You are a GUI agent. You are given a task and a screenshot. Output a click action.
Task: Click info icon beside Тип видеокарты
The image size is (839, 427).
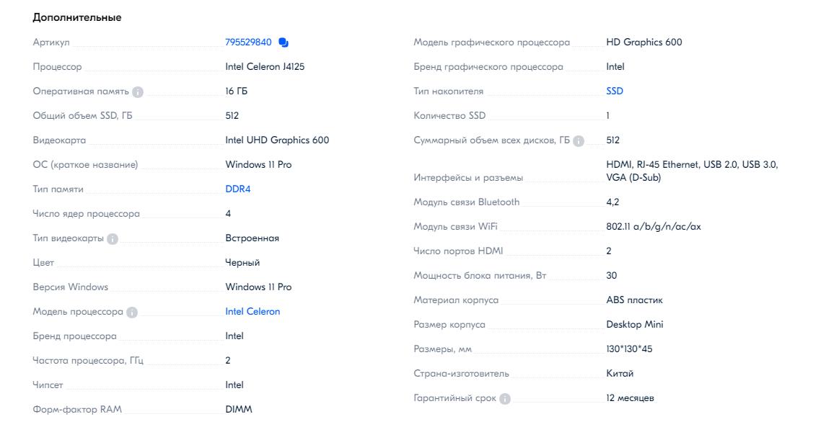click(x=113, y=239)
